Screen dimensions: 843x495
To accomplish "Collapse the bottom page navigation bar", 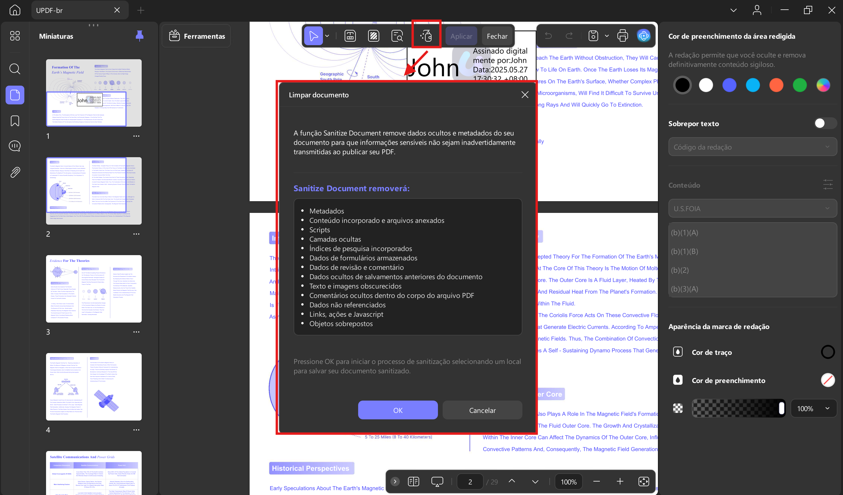I will [x=395, y=481].
